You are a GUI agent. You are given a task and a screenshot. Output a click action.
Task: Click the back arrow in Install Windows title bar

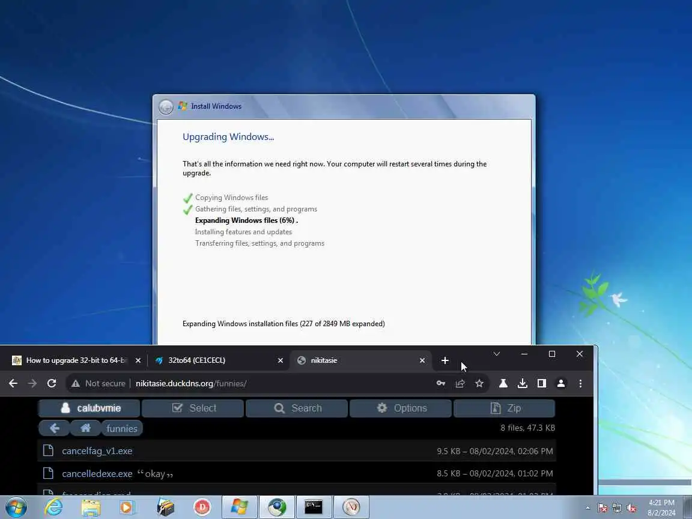[x=166, y=106]
